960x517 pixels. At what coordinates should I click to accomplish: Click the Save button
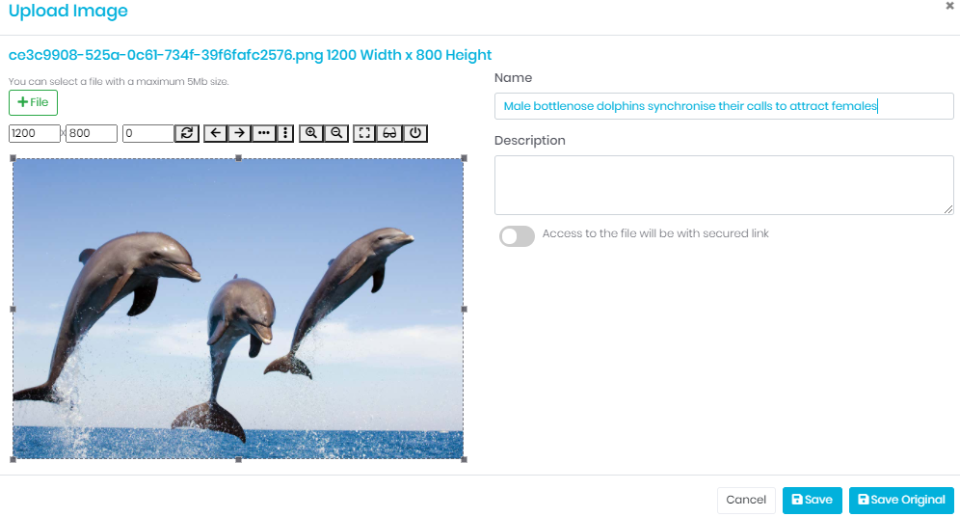tap(812, 500)
